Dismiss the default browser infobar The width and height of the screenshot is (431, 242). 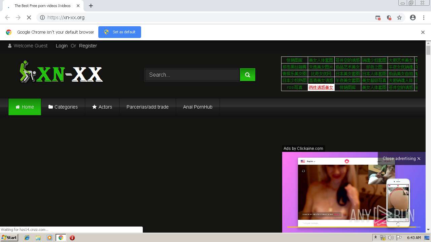tap(423, 32)
